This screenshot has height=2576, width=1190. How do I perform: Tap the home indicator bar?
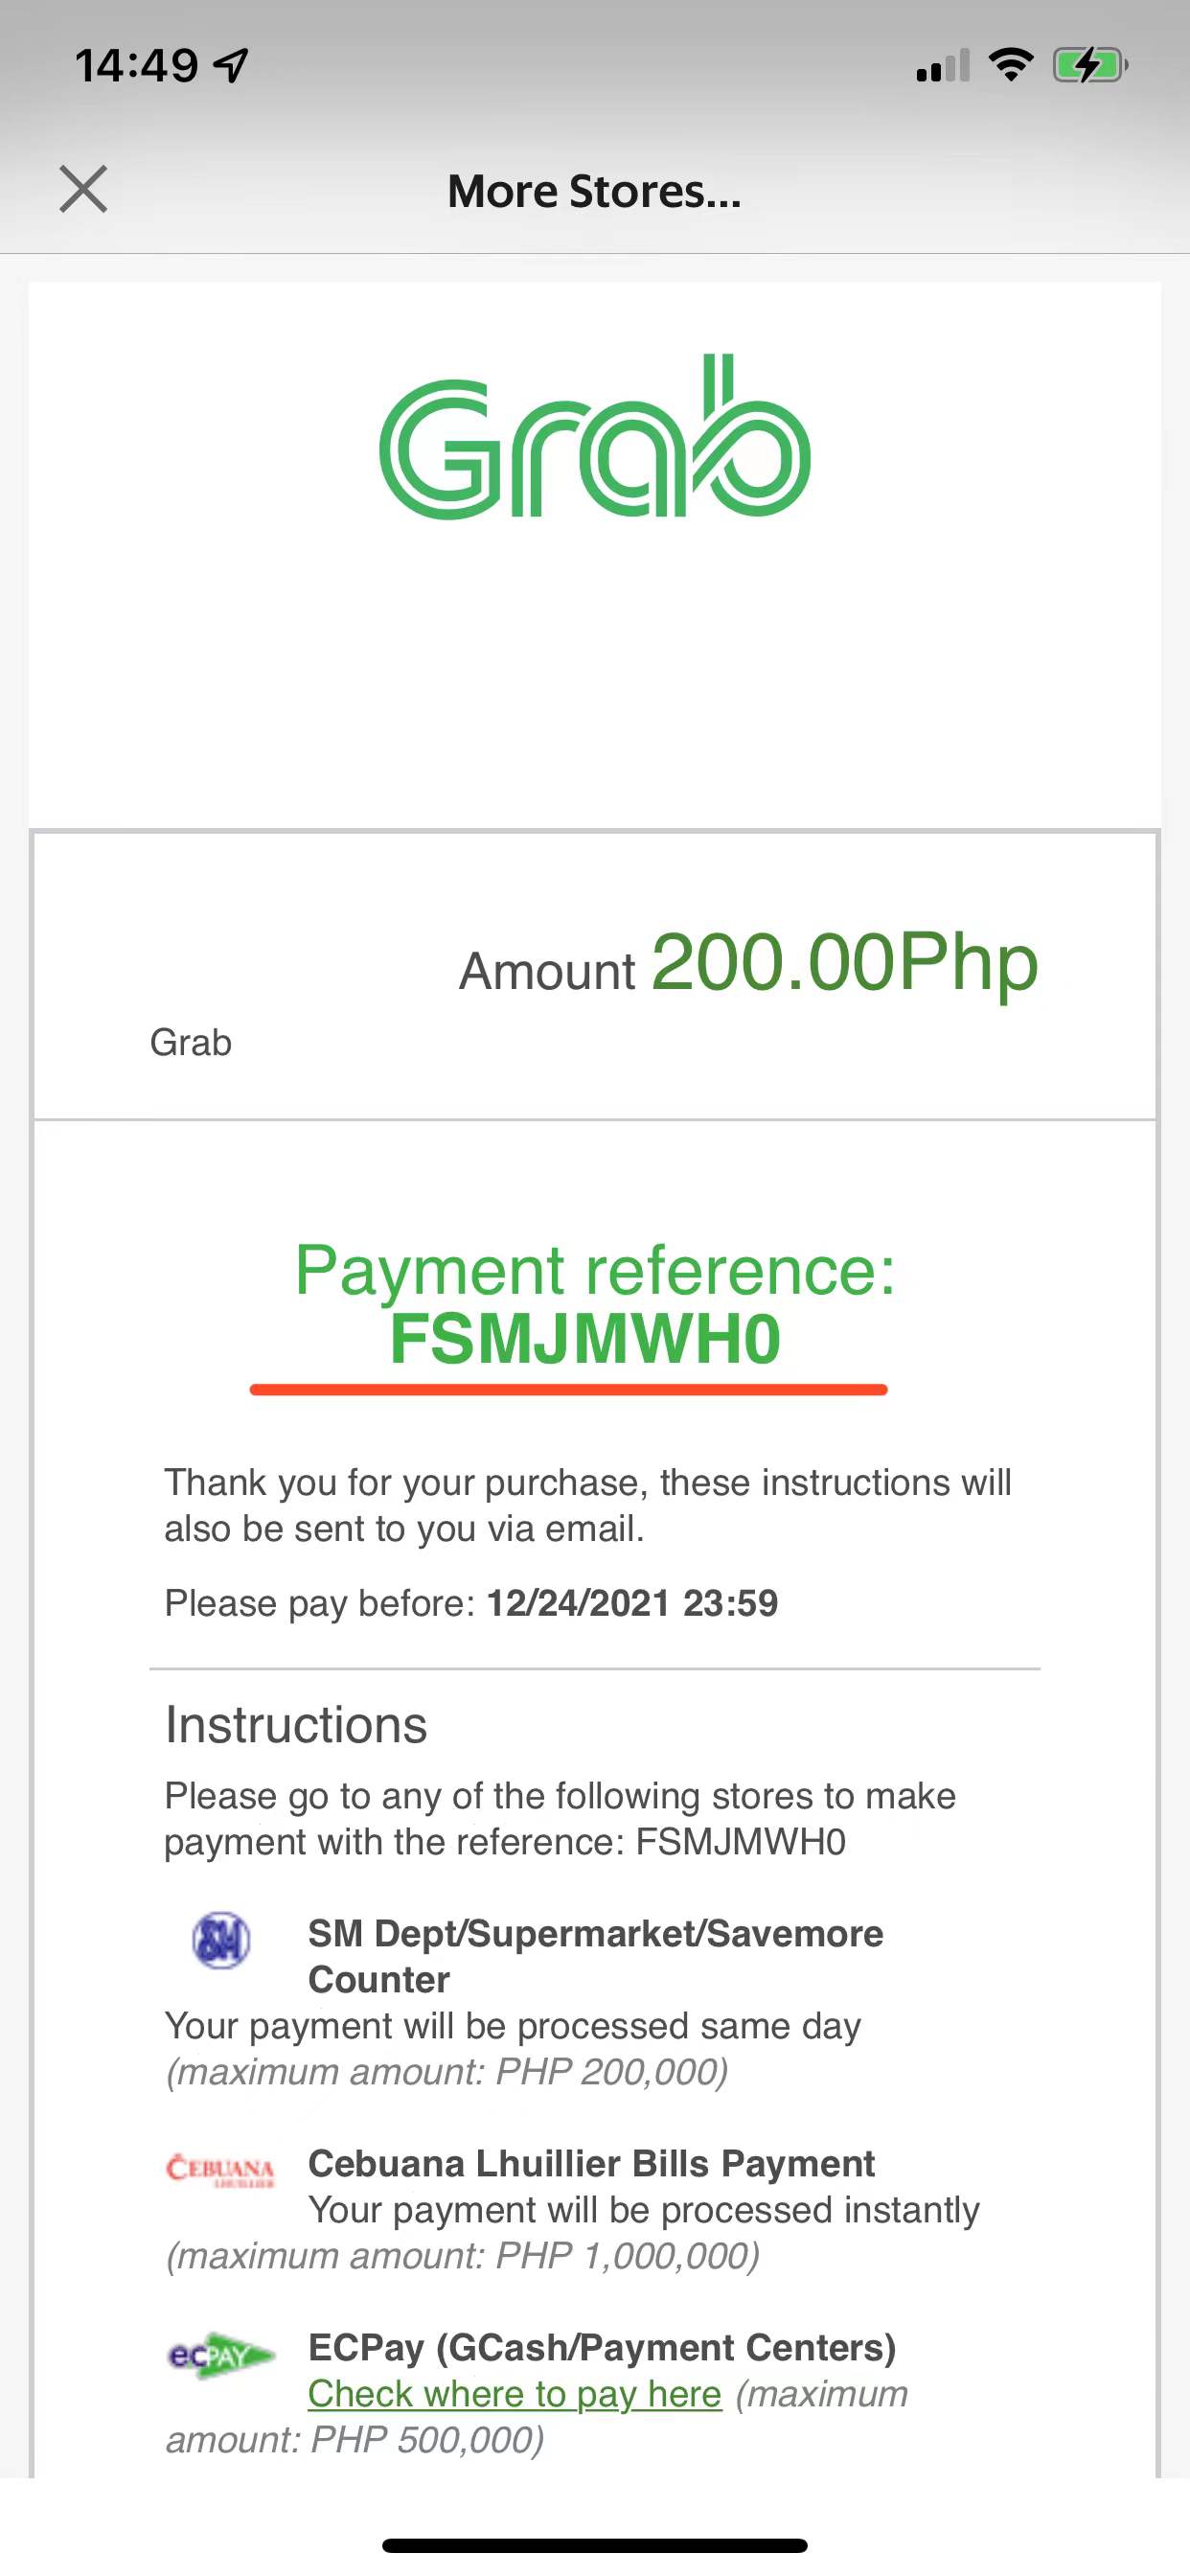point(595,2545)
